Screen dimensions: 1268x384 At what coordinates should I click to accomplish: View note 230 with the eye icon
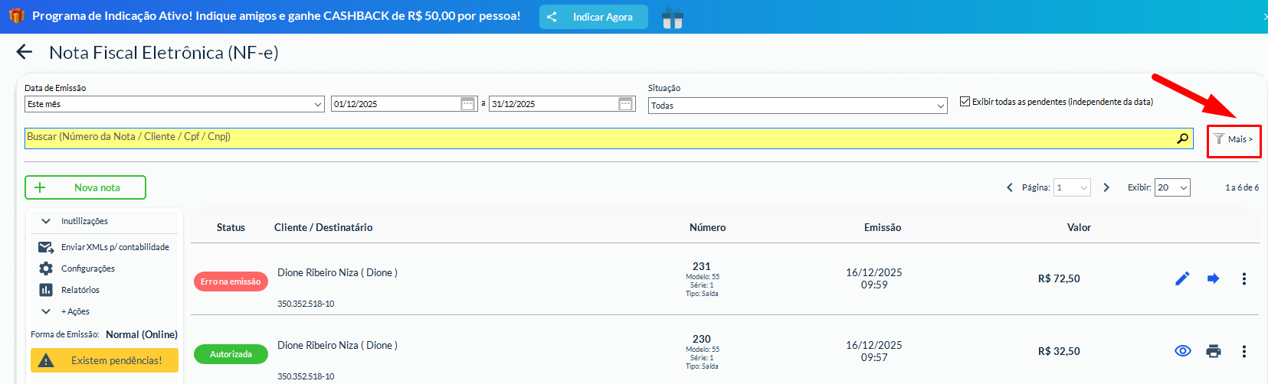(1182, 351)
